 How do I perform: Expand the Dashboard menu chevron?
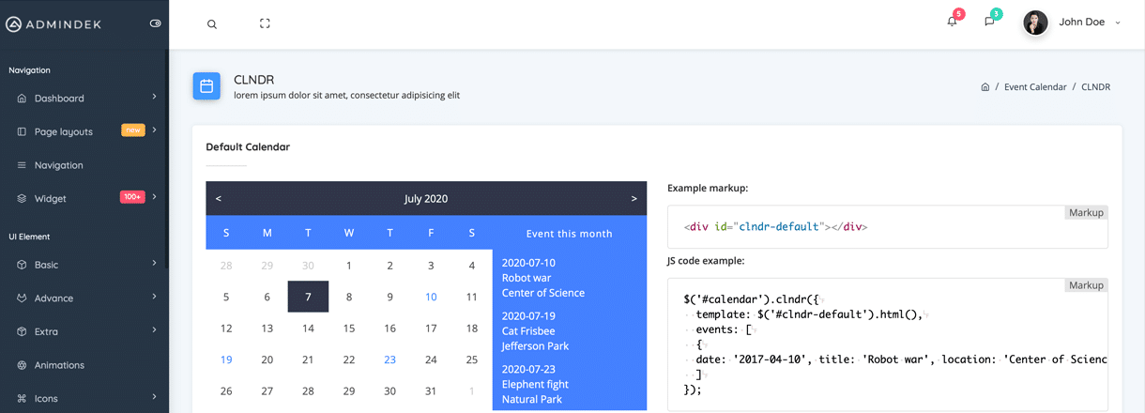154,97
